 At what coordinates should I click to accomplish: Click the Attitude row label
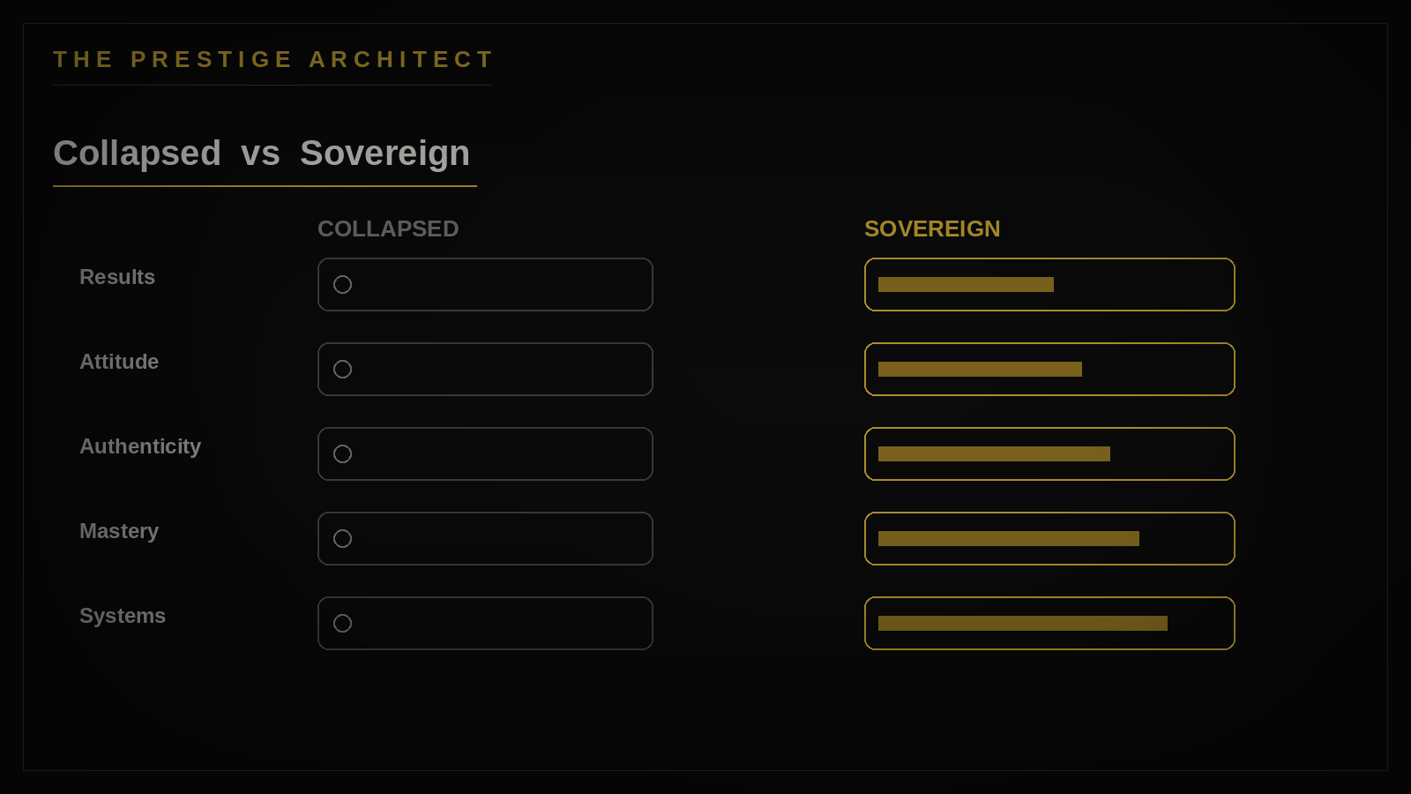tap(119, 362)
